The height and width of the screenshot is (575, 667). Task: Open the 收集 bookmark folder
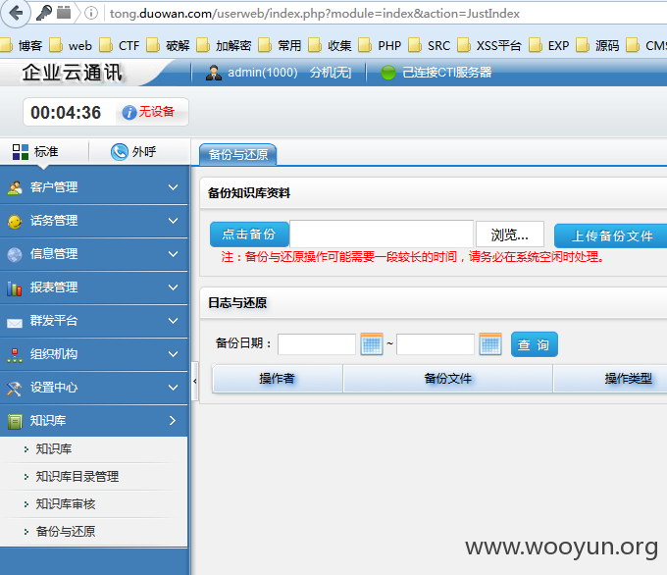(x=331, y=45)
